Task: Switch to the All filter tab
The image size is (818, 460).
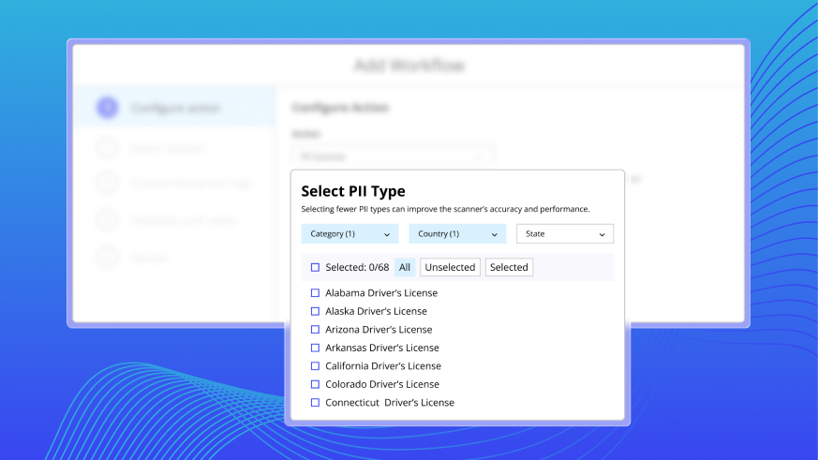Action: [405, 268]
